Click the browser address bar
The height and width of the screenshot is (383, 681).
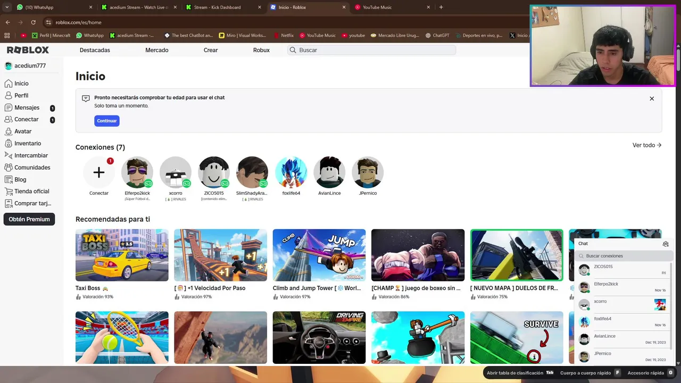[x=287, y=22]
